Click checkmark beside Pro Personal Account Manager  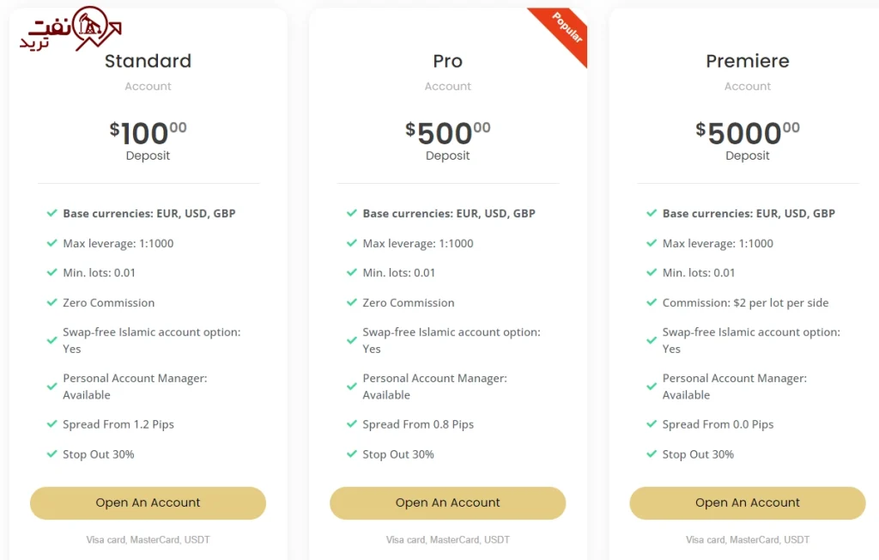[x=351, y=387]
